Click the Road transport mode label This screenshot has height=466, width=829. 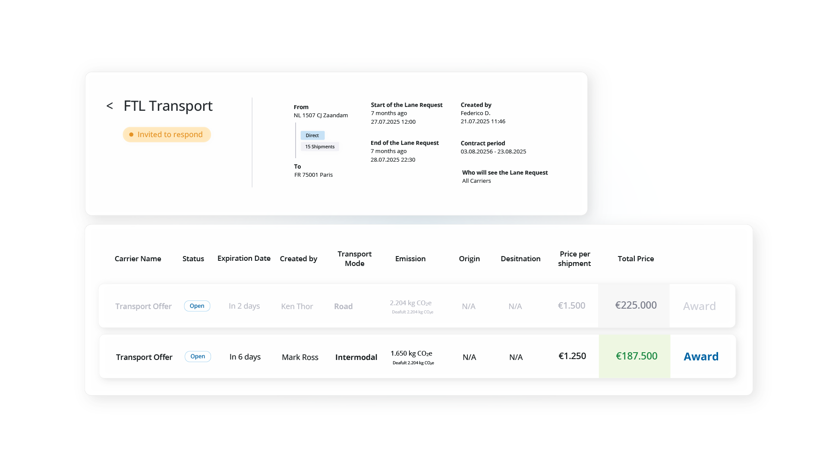tap(343, 306)
